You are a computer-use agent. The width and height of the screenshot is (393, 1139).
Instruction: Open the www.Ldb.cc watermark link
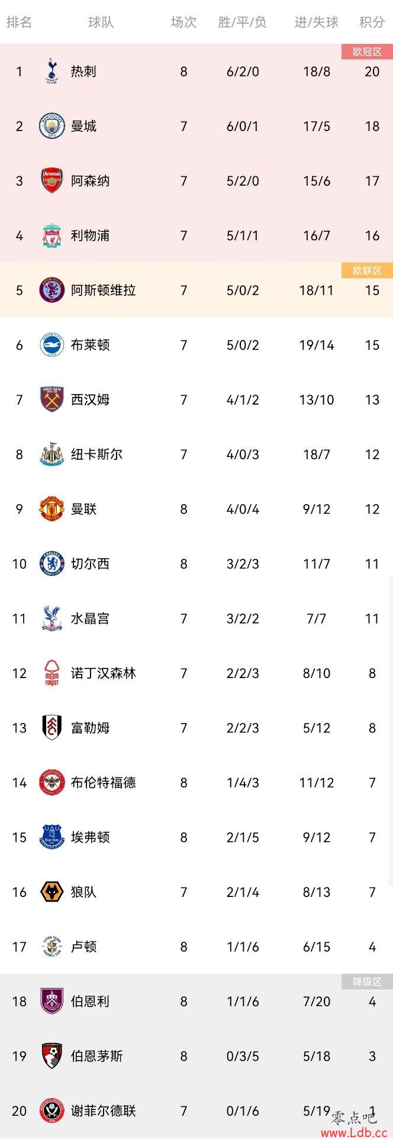pyautogui.click(x=353, y=1132)
